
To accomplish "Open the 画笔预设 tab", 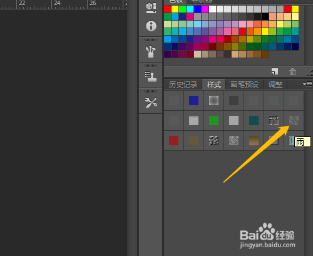I will (x=245, y=84).
